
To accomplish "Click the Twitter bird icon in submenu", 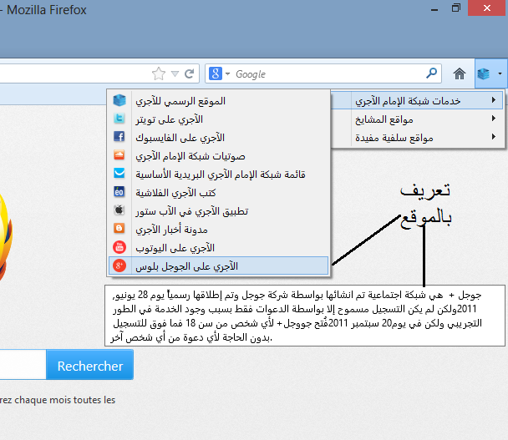I will 119,119.
